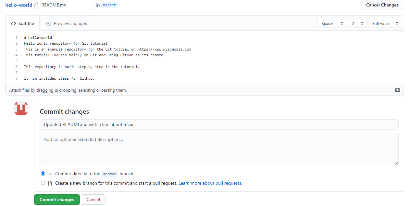This screenshot has width=409, height=206.
Task: Click the extended description text area
Action: point(219,149)
